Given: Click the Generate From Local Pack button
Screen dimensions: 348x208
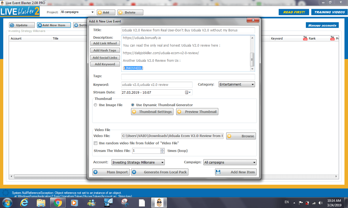Looking at the screenshot, I should click(160, 172).
